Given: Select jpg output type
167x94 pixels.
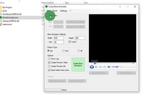Looking at the screenshot, I should pos(48,51).
